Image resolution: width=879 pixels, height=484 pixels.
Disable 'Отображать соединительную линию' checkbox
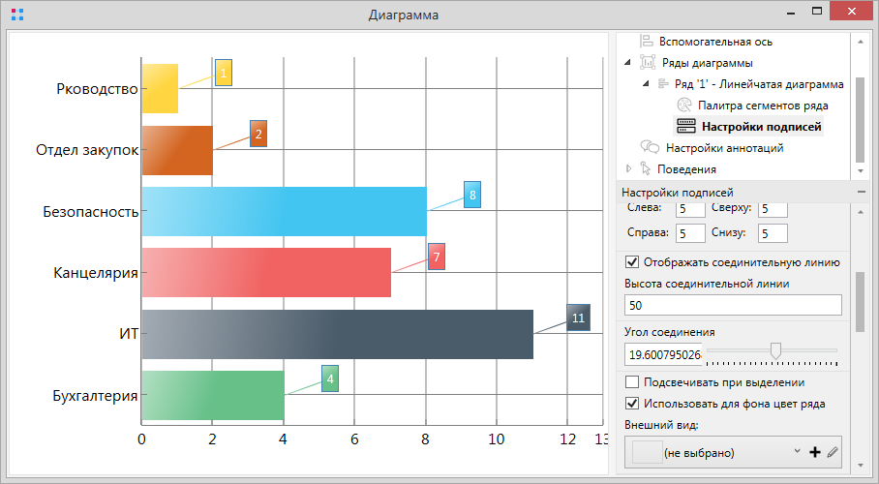pos(633,262)
